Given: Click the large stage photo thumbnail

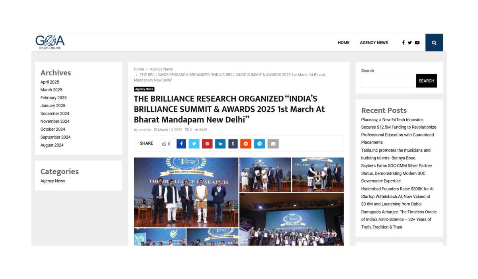Looking at the screenshot, I should pos(186,192).
